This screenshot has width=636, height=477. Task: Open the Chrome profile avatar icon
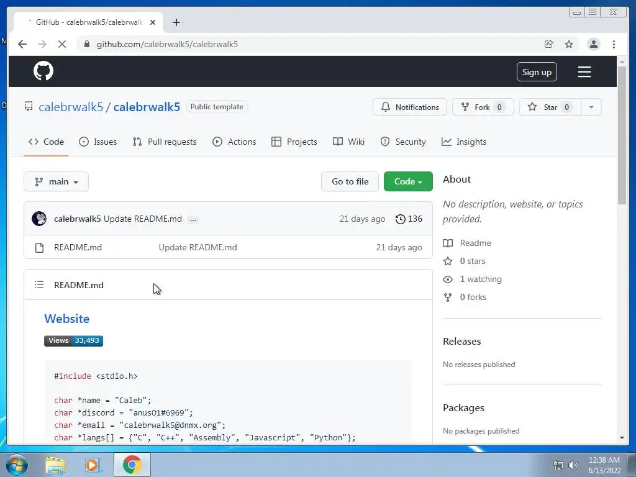593,44
